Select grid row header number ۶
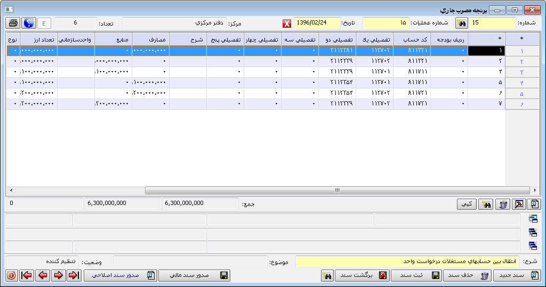This screenshot has width=546, height=287. pos(521,104)
